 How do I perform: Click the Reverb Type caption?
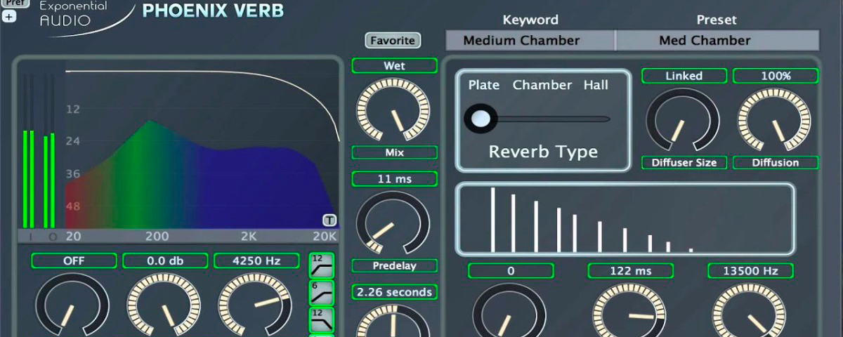pos(543,151)
